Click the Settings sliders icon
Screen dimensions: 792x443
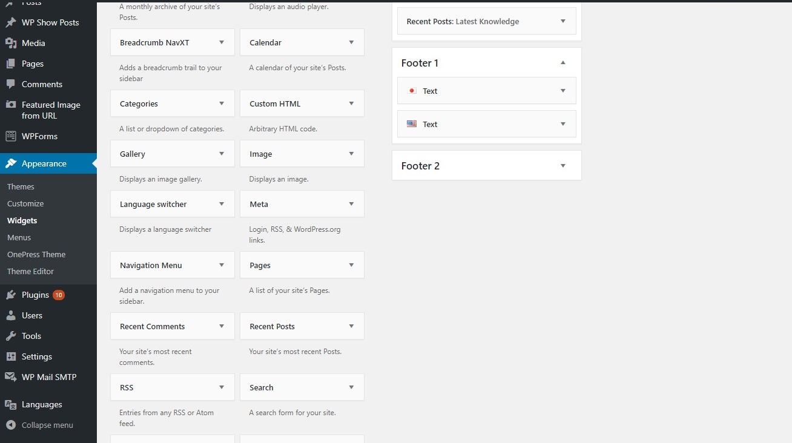[11, 356]
